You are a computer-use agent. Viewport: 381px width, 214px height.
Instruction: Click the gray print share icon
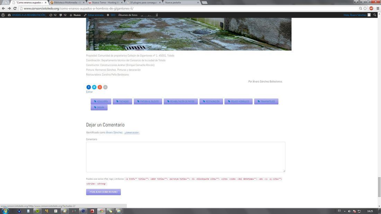105,87
